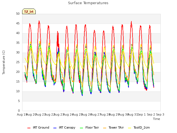Click the Aug 31 x-axis tick label
Screen dimensions: 177x133
pyautogui.click(x=133, y=114)
